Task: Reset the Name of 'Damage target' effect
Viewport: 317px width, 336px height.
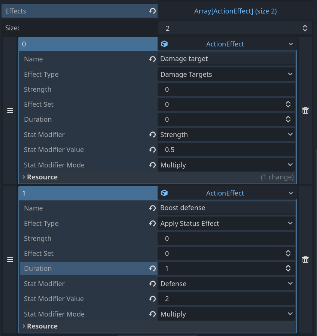Action: (152, 59)
